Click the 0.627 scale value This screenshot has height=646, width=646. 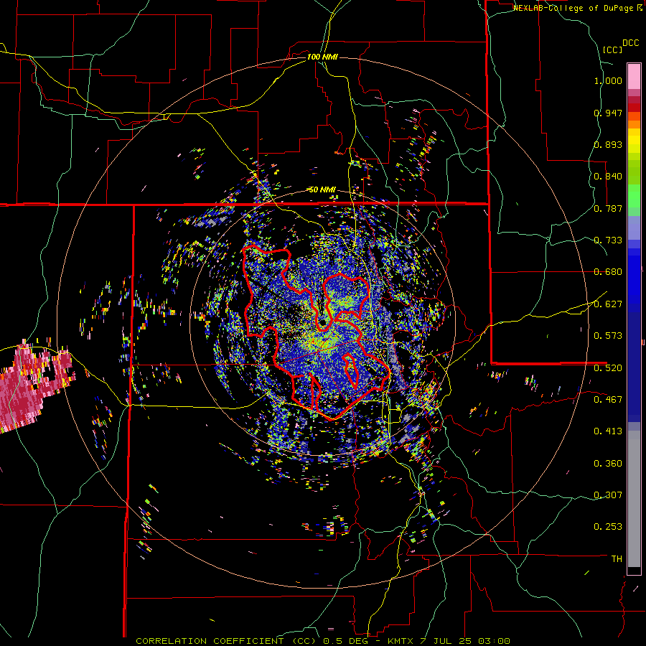tap(608, 304)
